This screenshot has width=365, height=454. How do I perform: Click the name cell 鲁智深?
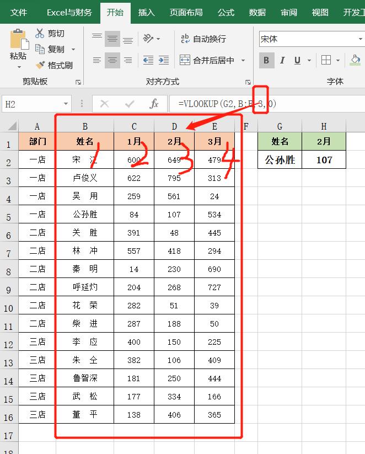click(85, 378)
